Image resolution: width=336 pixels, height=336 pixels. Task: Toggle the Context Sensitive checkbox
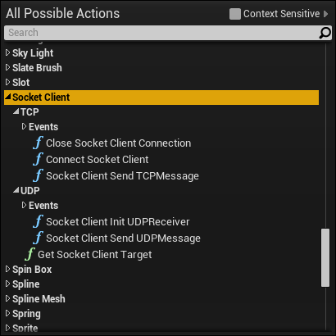235,14
